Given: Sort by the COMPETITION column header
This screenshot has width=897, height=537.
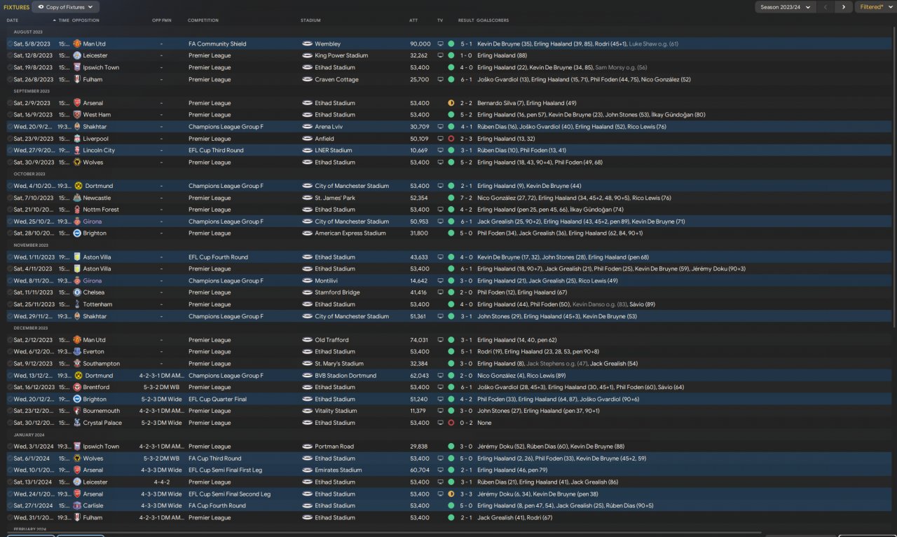Looking at the screenshot, I should pyautogui.click(x=203, y=20).
